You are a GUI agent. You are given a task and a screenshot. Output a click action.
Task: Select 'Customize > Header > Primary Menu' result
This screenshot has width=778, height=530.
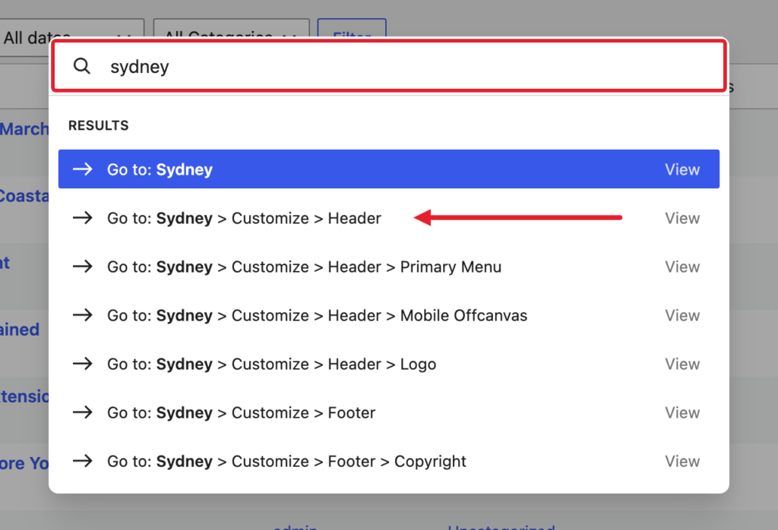coord(389,267)
